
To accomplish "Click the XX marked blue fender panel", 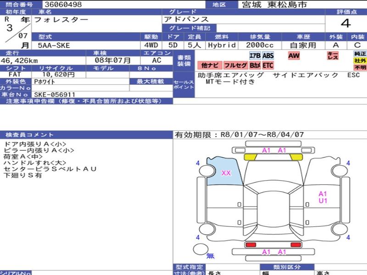I will coord(224,171).
